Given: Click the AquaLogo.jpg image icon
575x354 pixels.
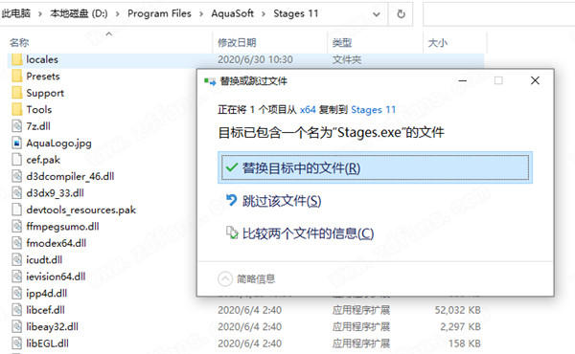Looking at the screenshot, I should coord(16,143).
